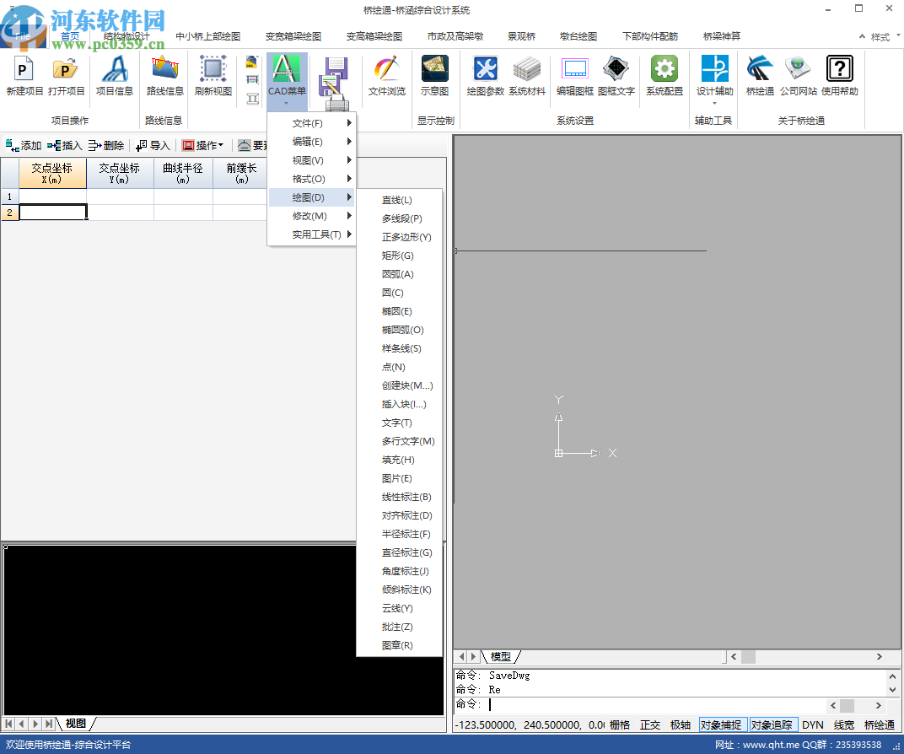Image resolution: width=904 pixels, height=754 pixels.
Task: Select 矩形(G) from draw menu
Action: pyautogui.click(x=400, y=256)
